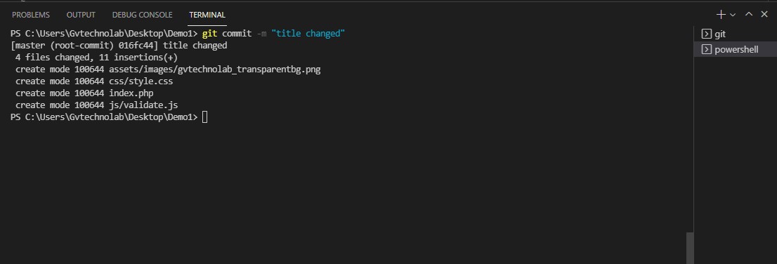Click the "title changed" commit message string
Viewport: 777px width, 264px height.
[x=308, y=34]
